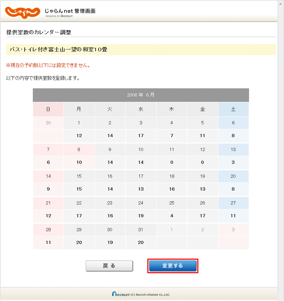Screen dimensions: 284x301
Task: Select the 土 Saturday column header
Action: pos(233,109)
